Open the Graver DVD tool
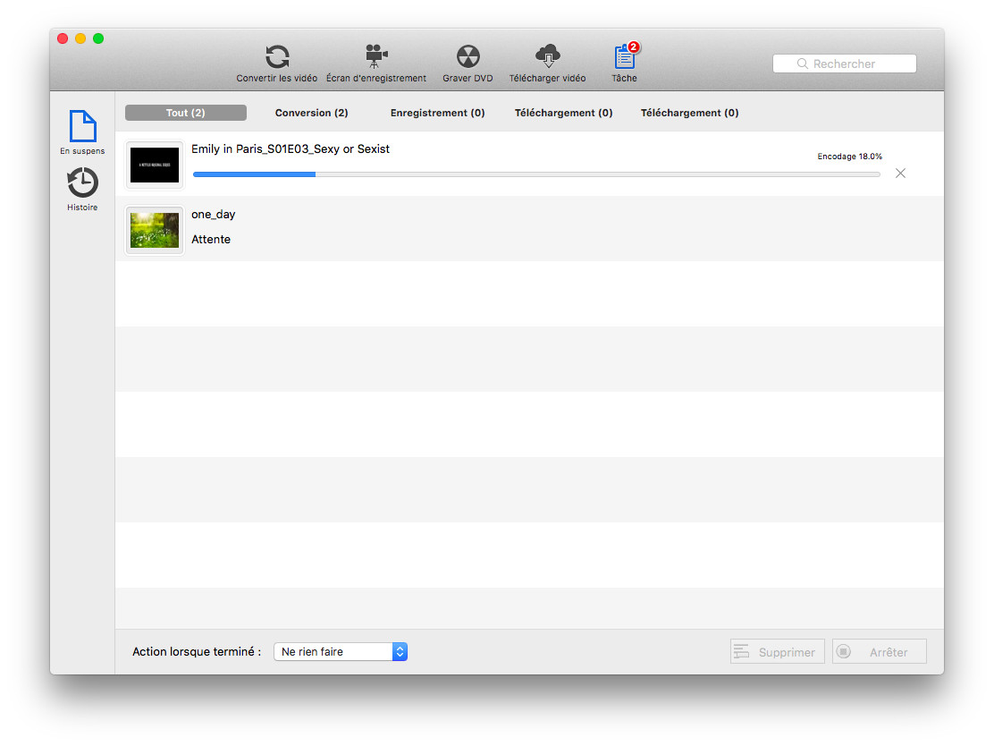Image resolution: width=994 pixels, height=746 pixels. [468, 64]
